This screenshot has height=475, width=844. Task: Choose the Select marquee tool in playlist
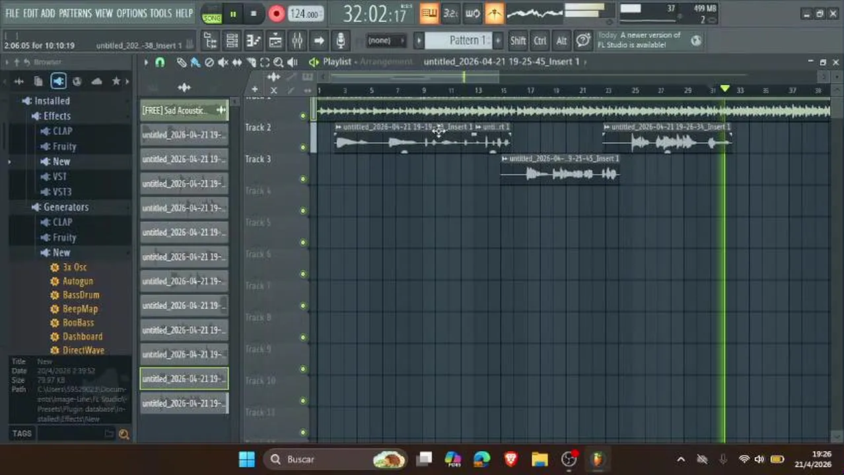pyautogui.click(x=265, y=62)
